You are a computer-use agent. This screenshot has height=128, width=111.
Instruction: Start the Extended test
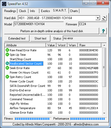[17, 38]
